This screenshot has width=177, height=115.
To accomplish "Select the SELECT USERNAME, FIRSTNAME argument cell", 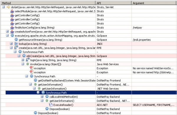I will point(154,105).
